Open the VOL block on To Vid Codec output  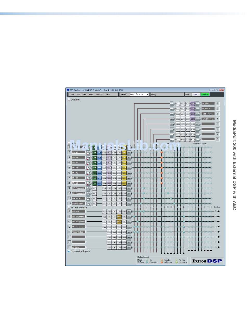coord(198,119)
